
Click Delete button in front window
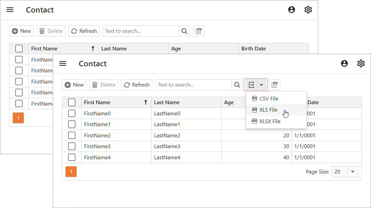tap(104, 85)
